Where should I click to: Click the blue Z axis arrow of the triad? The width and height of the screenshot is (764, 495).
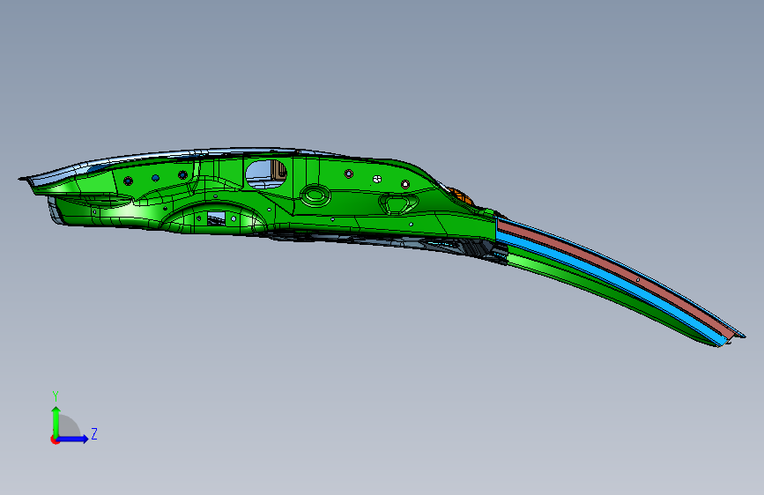73,439
